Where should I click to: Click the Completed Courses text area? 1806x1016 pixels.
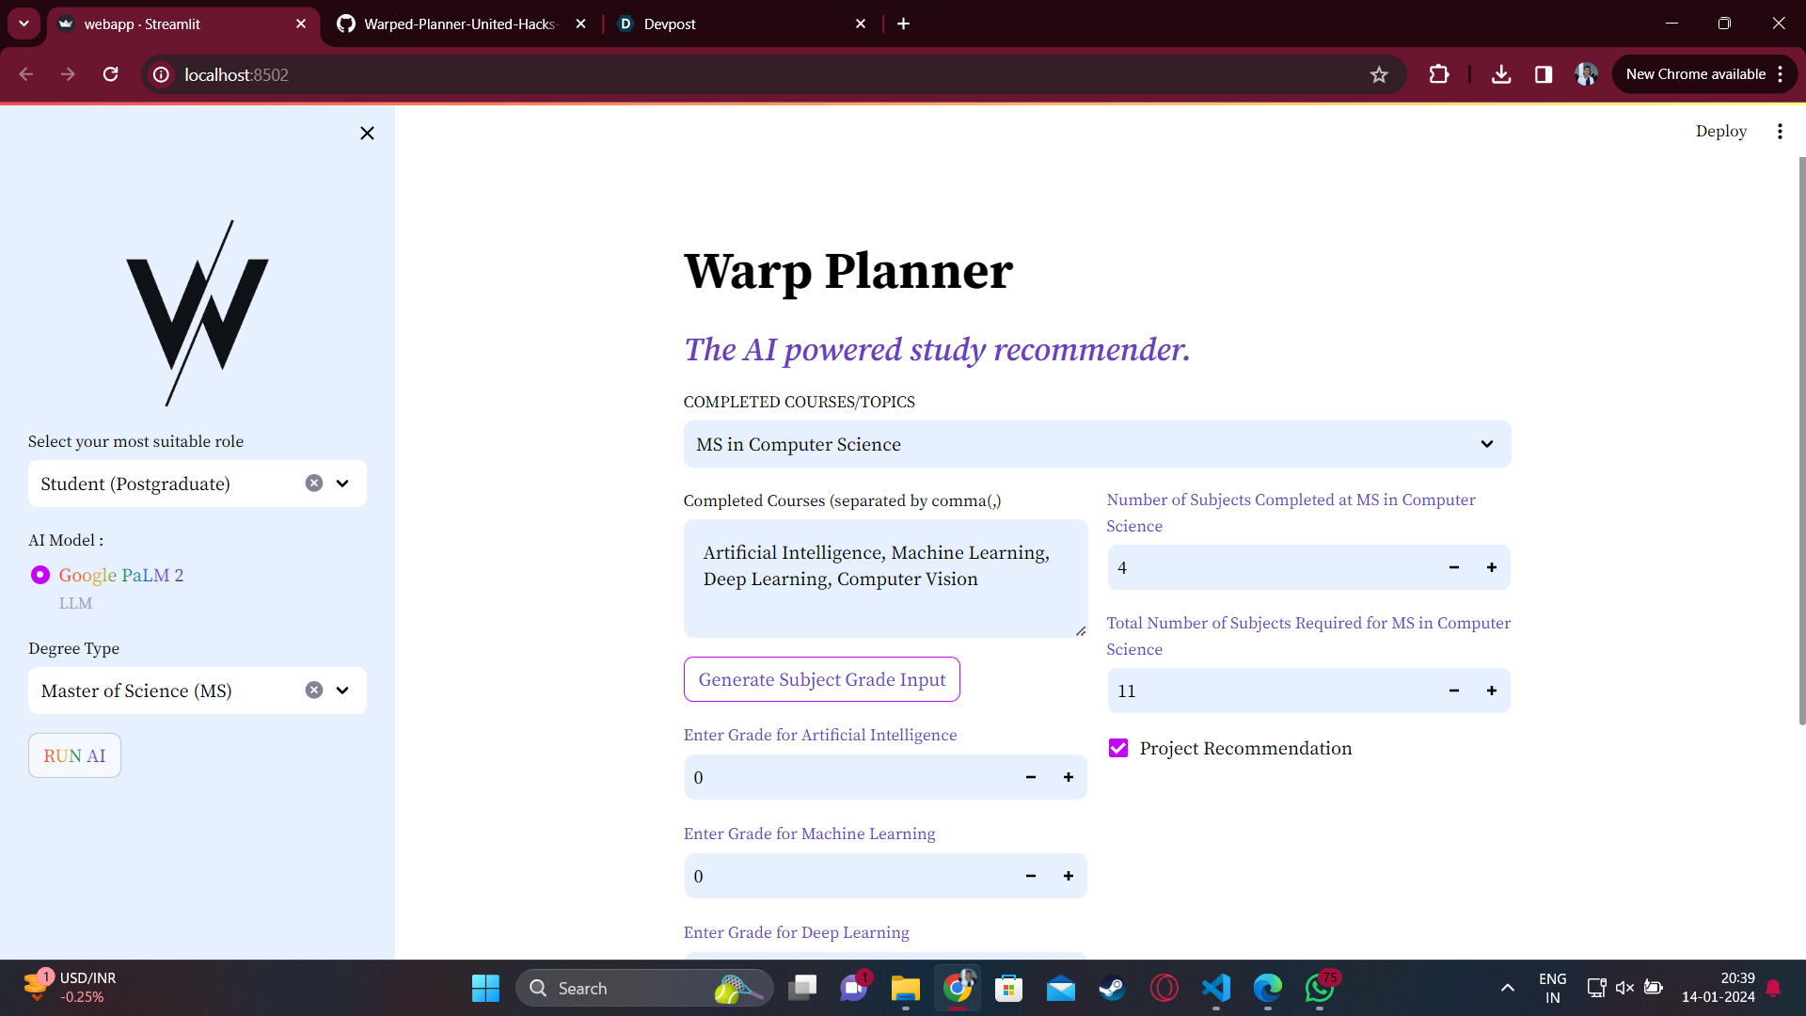[x=884, y=578]
